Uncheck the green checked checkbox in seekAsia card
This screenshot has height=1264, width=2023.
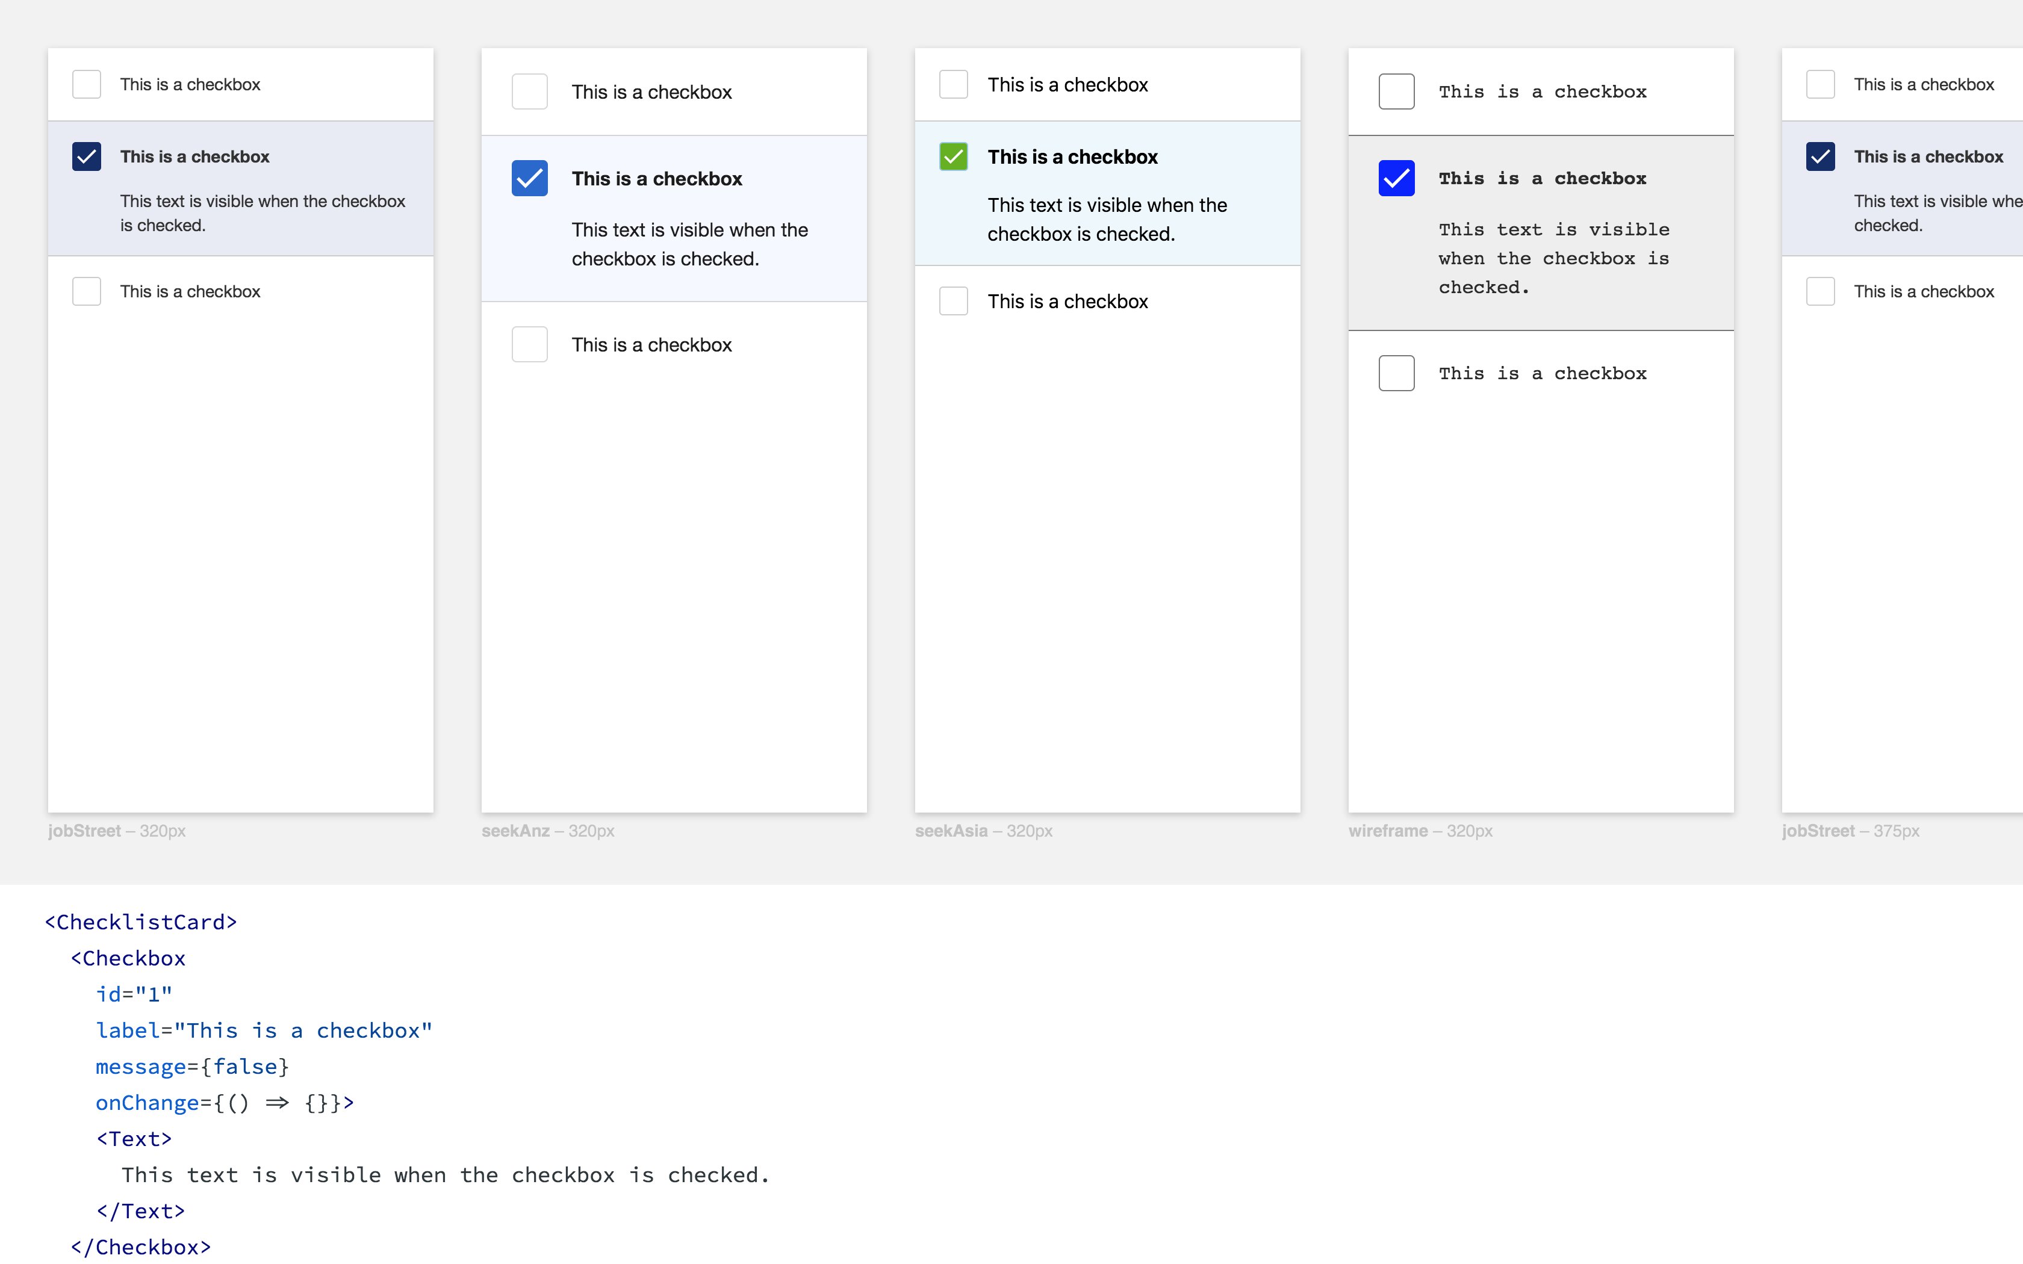(x=953, y=156)
